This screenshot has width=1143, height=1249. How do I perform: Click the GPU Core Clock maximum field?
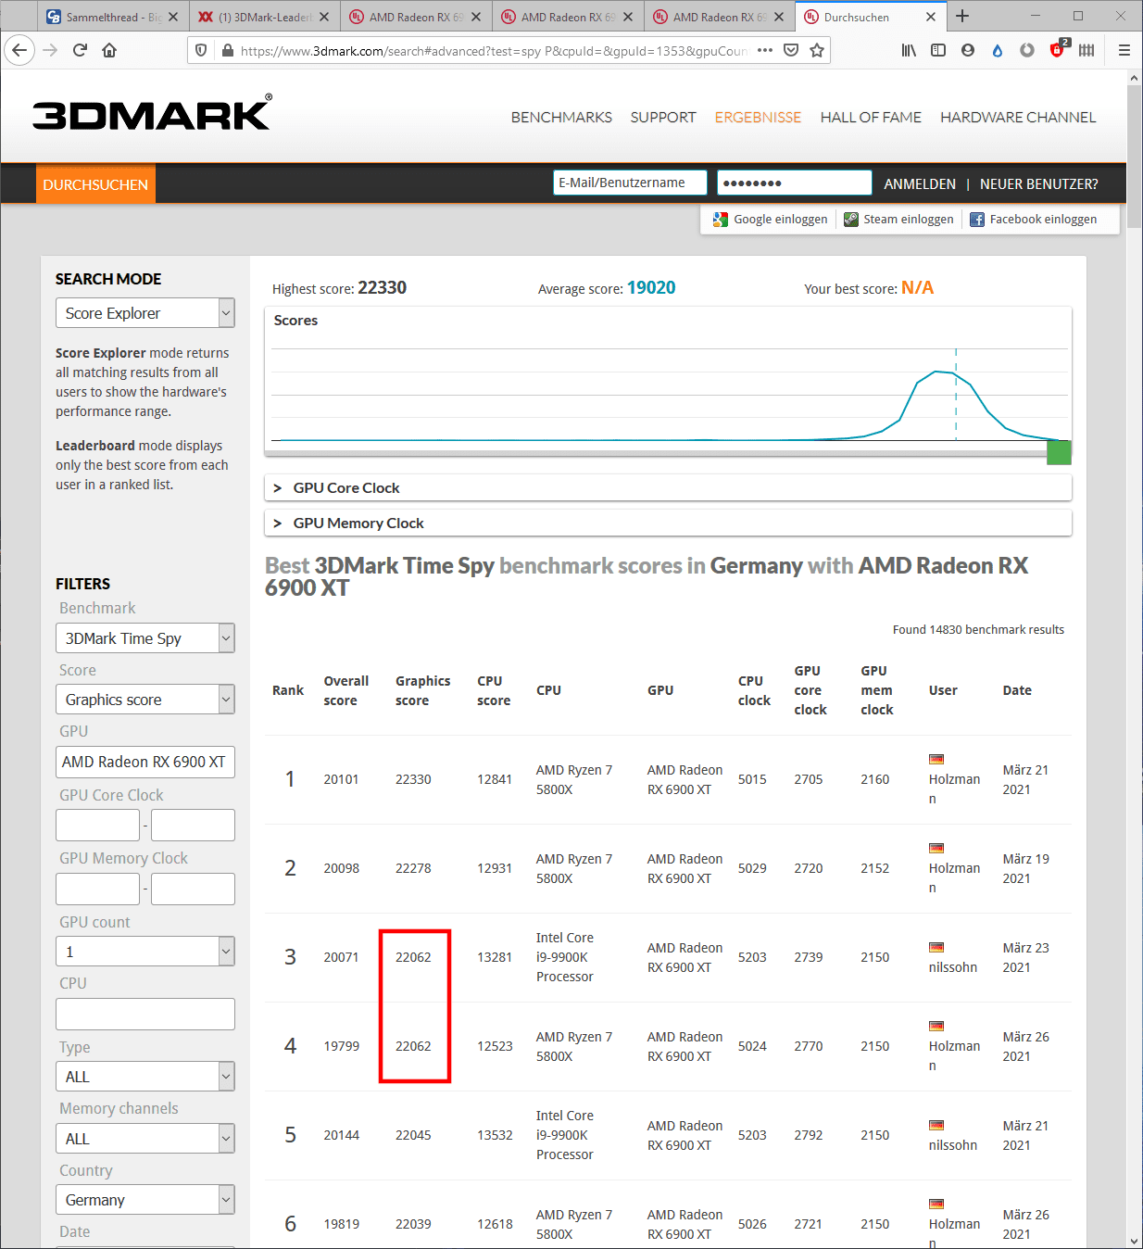(x=193, y=825)
